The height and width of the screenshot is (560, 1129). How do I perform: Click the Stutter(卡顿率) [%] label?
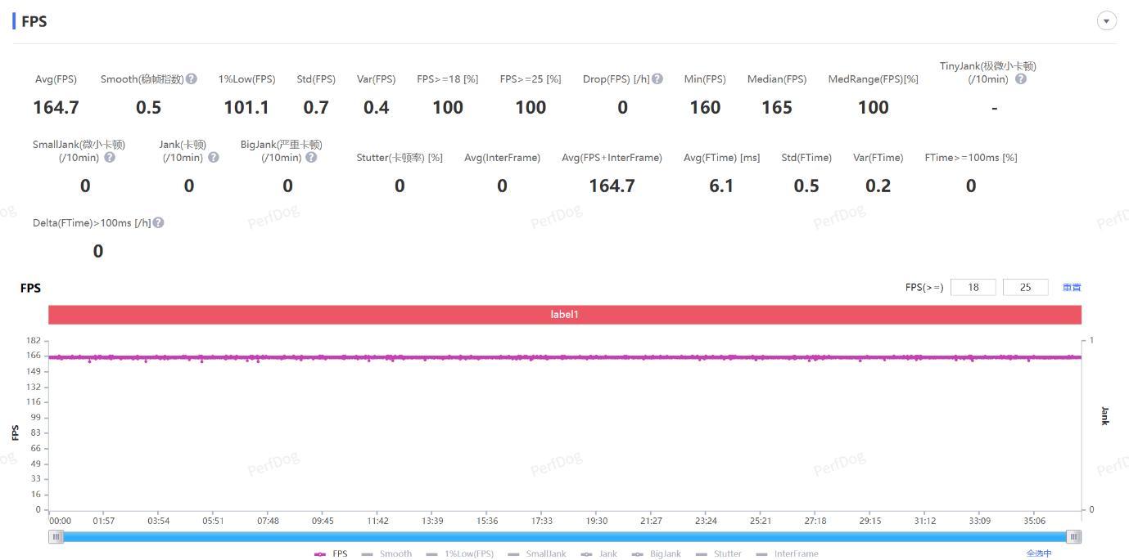400,158
